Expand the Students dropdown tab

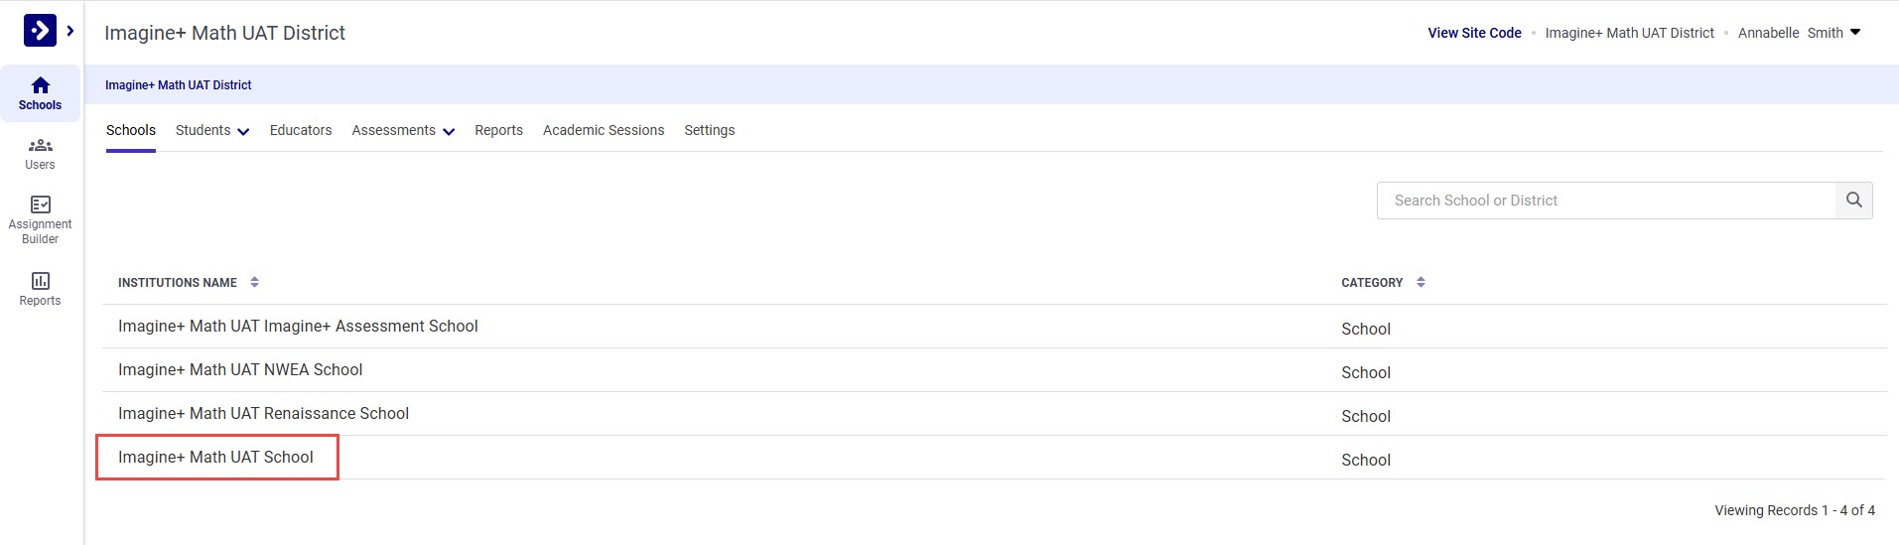(211, 131)
